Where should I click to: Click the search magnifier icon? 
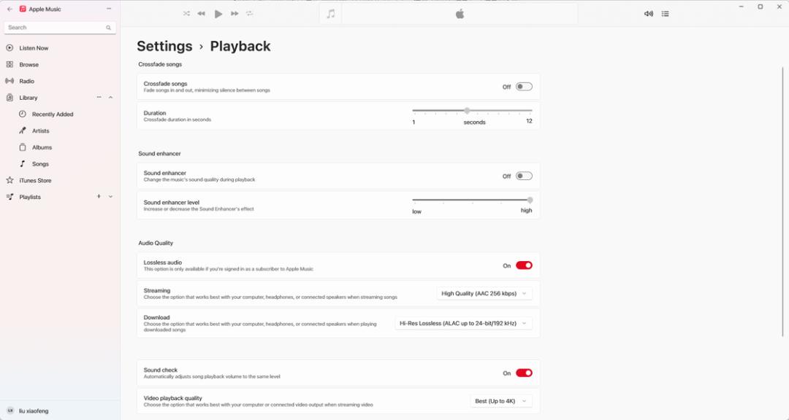pos(108,28)
